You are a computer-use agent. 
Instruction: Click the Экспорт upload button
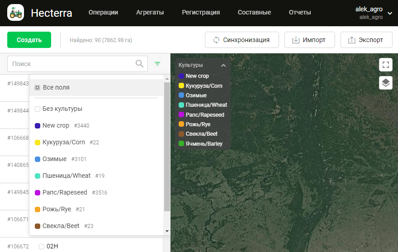(x=366, y=40)
